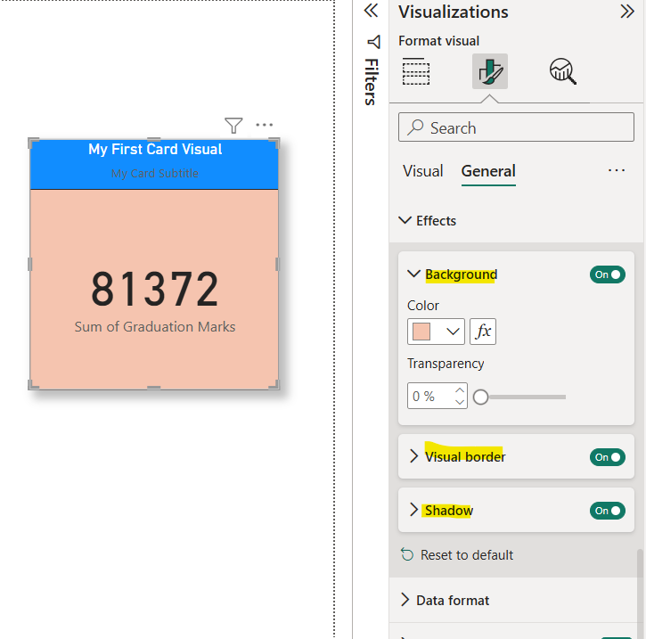
Task: Click the Transparency label
Action: 446,364
